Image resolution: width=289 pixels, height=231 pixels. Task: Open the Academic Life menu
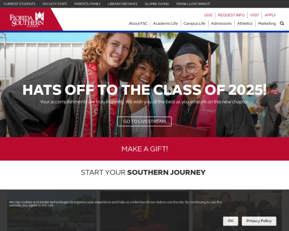pyautogui.click(x=165, y=24)
